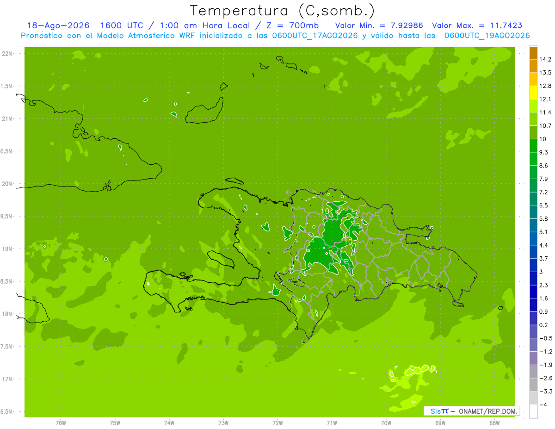Click the '69W' longitude label

pos(440,423)
